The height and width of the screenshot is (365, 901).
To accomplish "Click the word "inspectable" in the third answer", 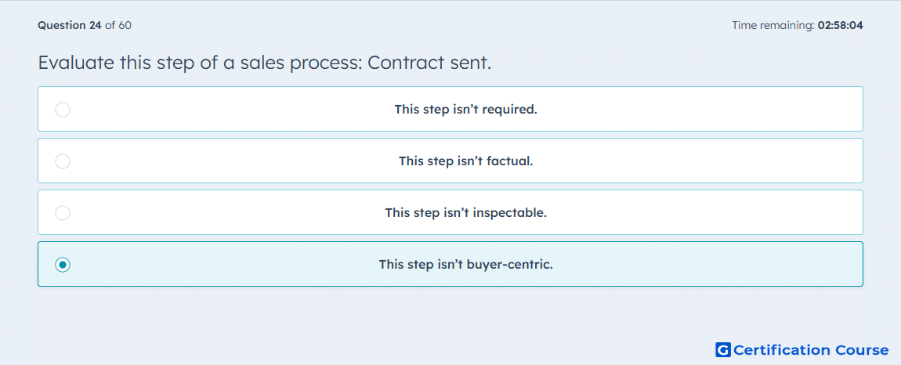I will [510, 213].
